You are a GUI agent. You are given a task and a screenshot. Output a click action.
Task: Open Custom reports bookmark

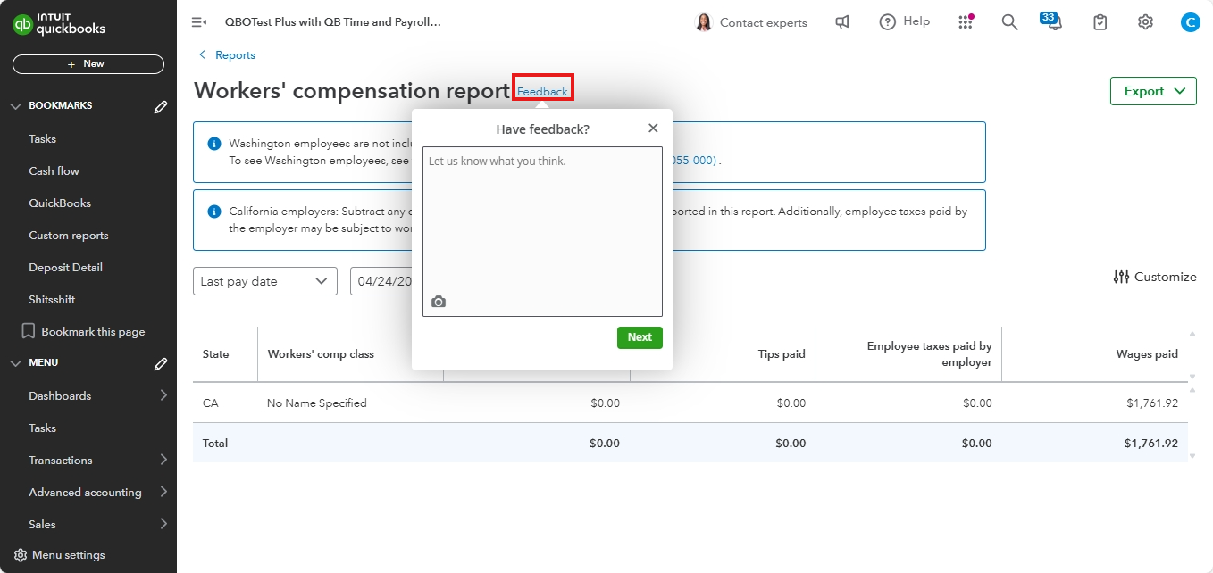[69, 236]
